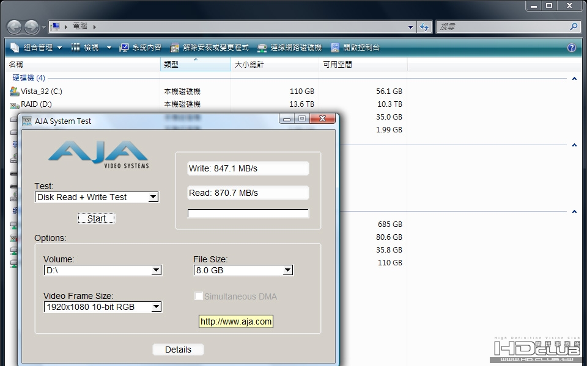Image resolution: width=587 pixels, height=366 pixels.
Task: Click the 35.0 GB free space value
Action: pyautogui.click(x=389, y=117)
